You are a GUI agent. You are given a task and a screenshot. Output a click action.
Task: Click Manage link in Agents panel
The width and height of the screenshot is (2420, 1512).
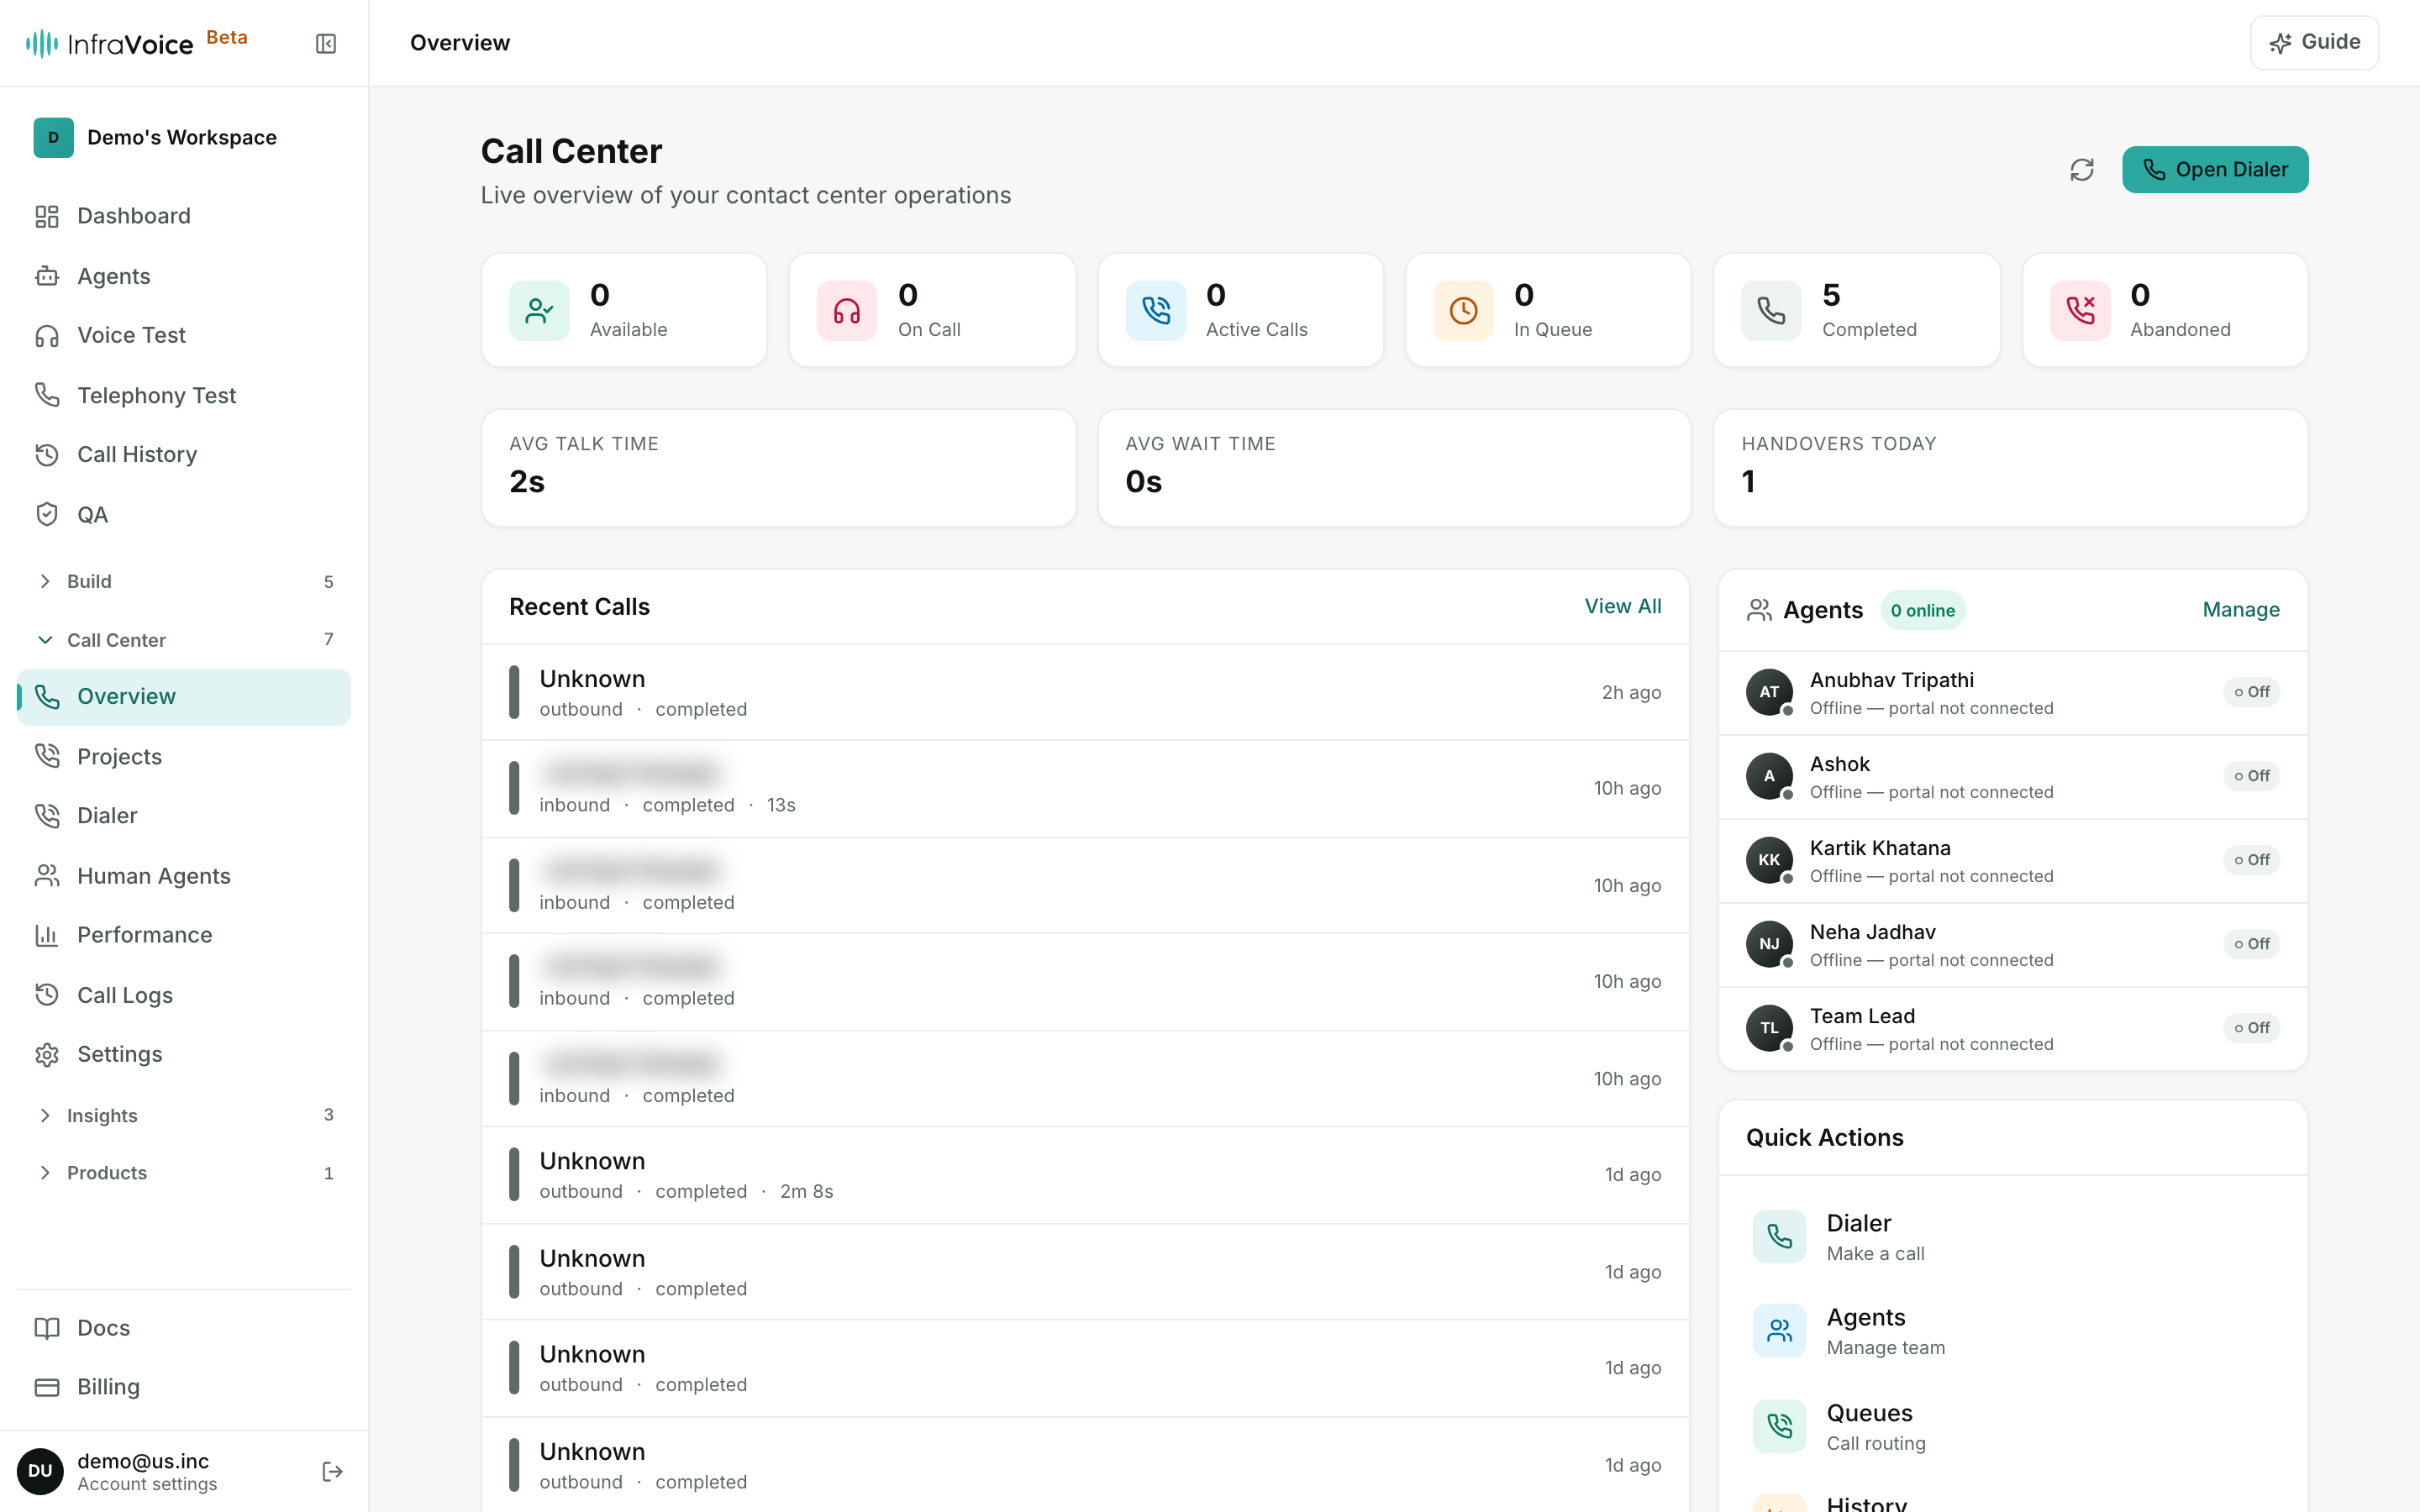(x=2241, y=610)
